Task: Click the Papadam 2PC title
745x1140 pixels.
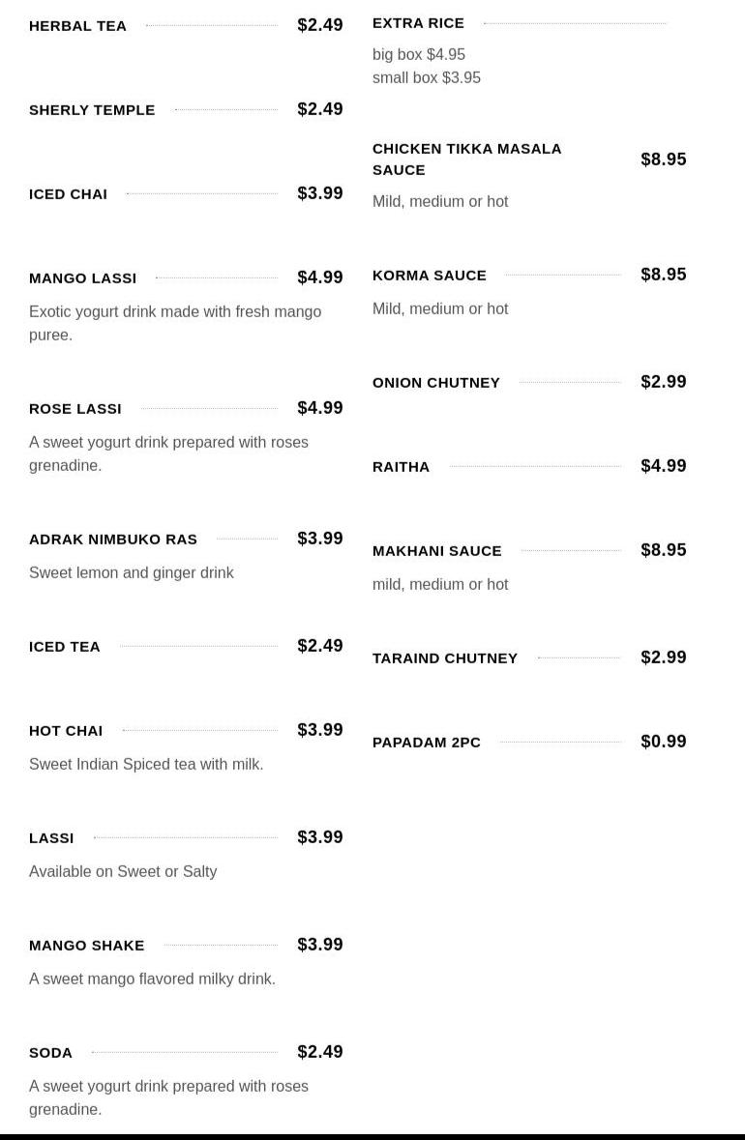Action: [x=427, y=743]
